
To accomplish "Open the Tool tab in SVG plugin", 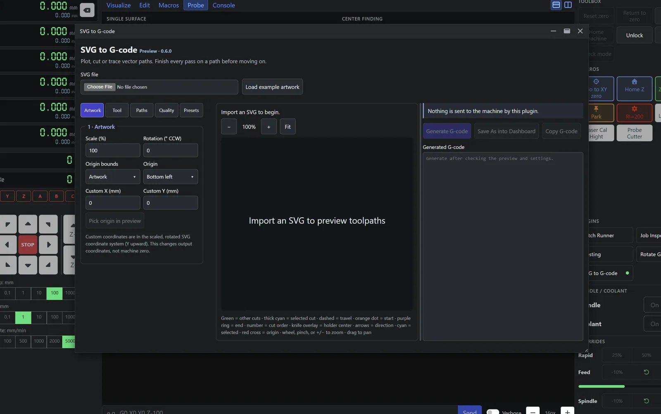I will pos(117,110).
